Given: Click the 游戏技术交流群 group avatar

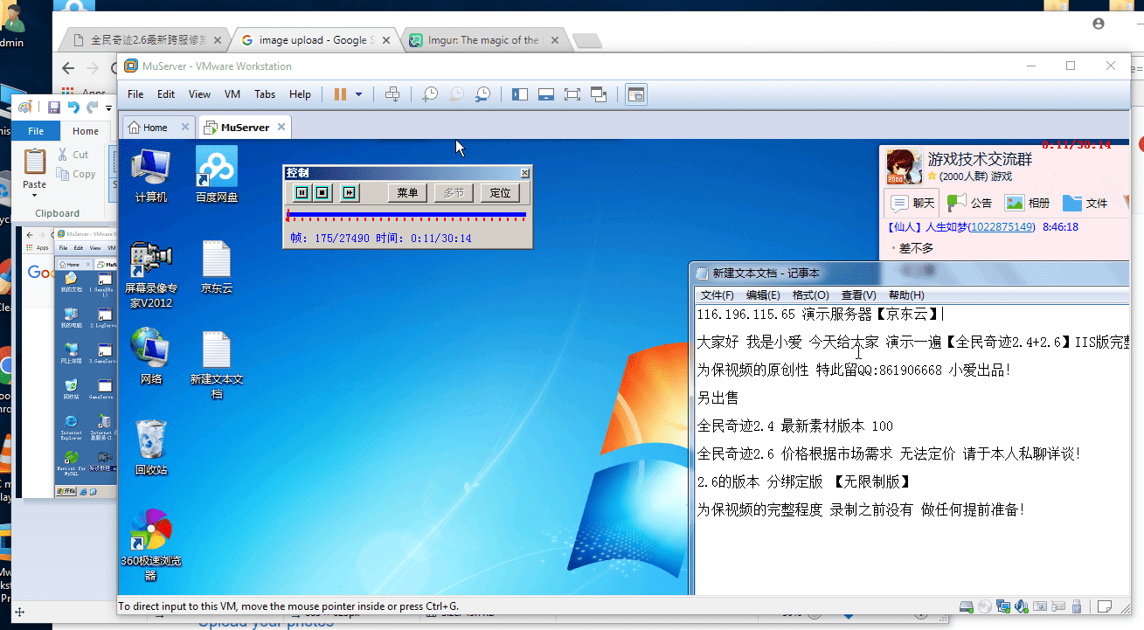Looking at the screenshot, I should 904,167.
